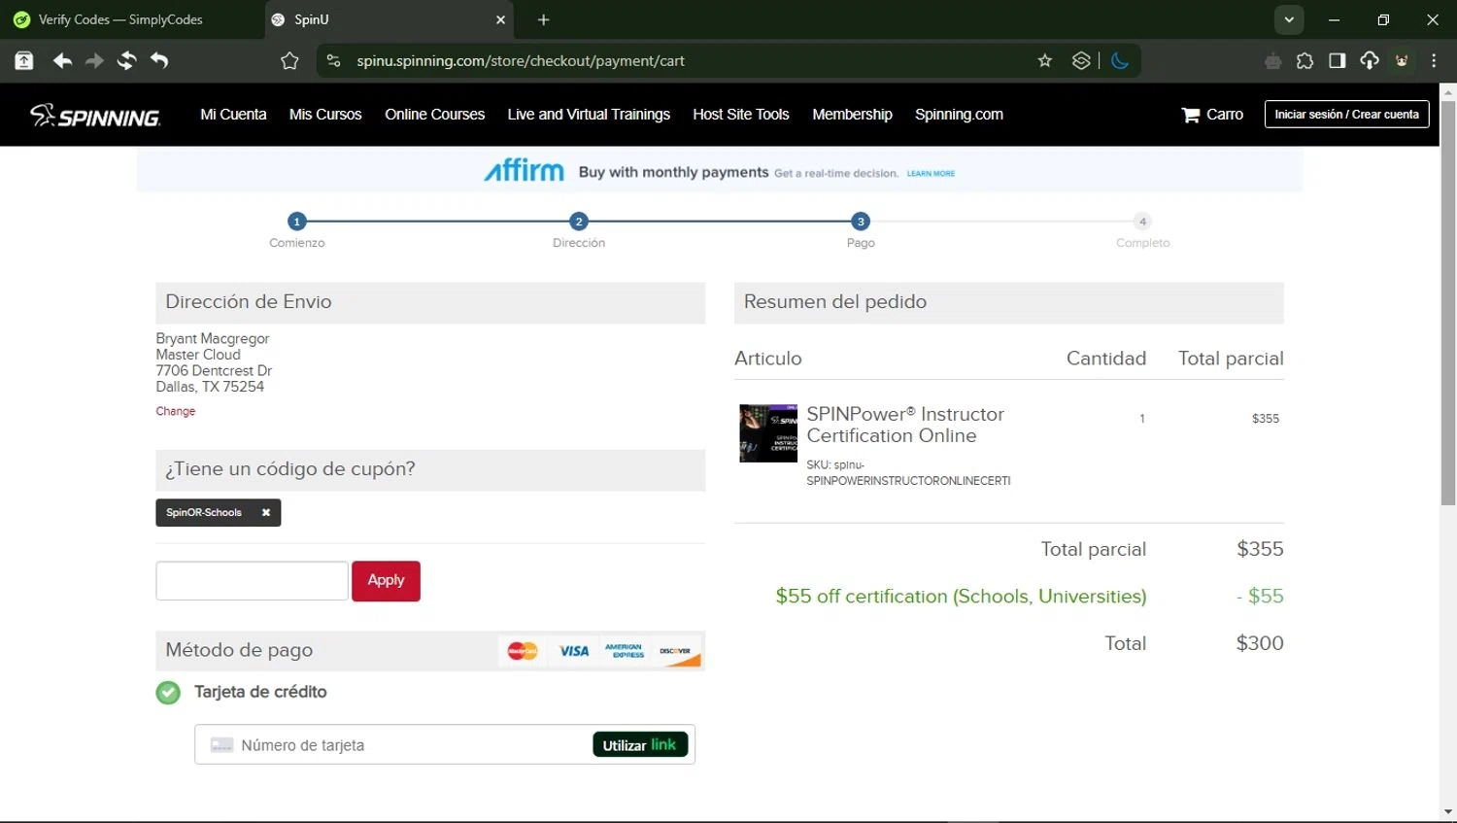Open the browser three-dot menu
This screenshot has width=1457, height=823.
click(x=1434, y=61)
